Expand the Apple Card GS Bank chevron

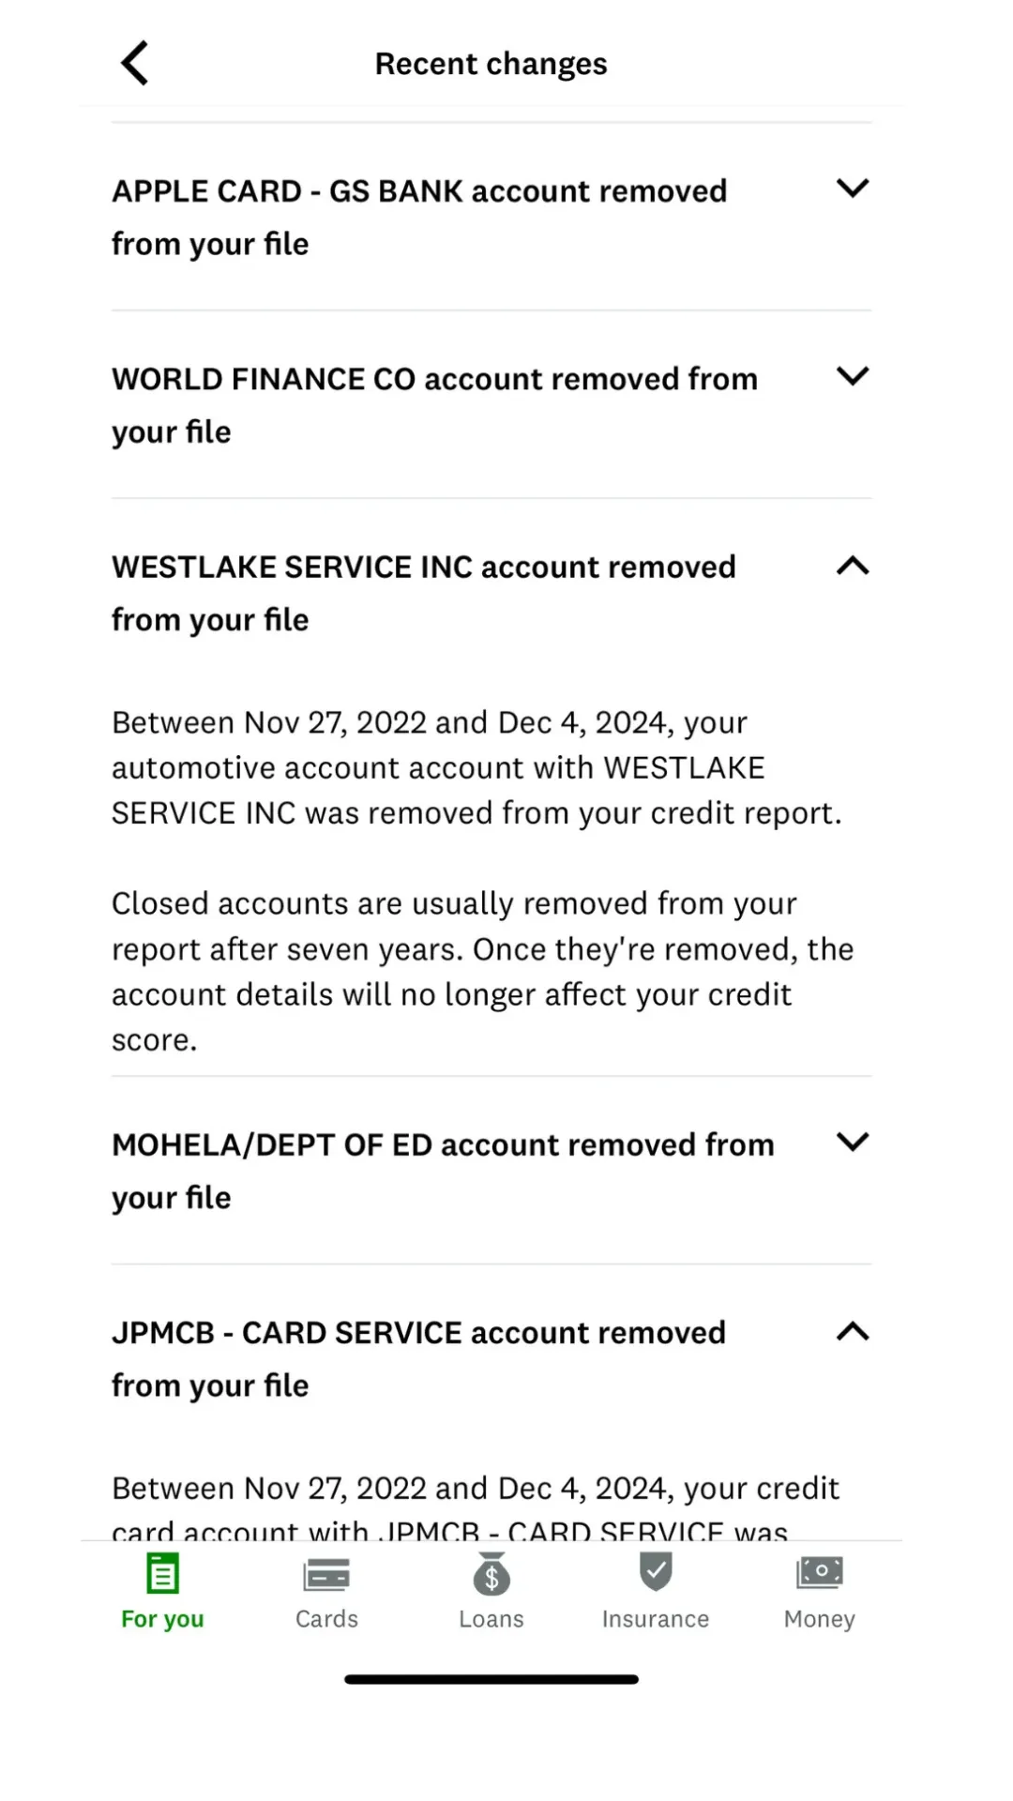(x=853, y=189)
